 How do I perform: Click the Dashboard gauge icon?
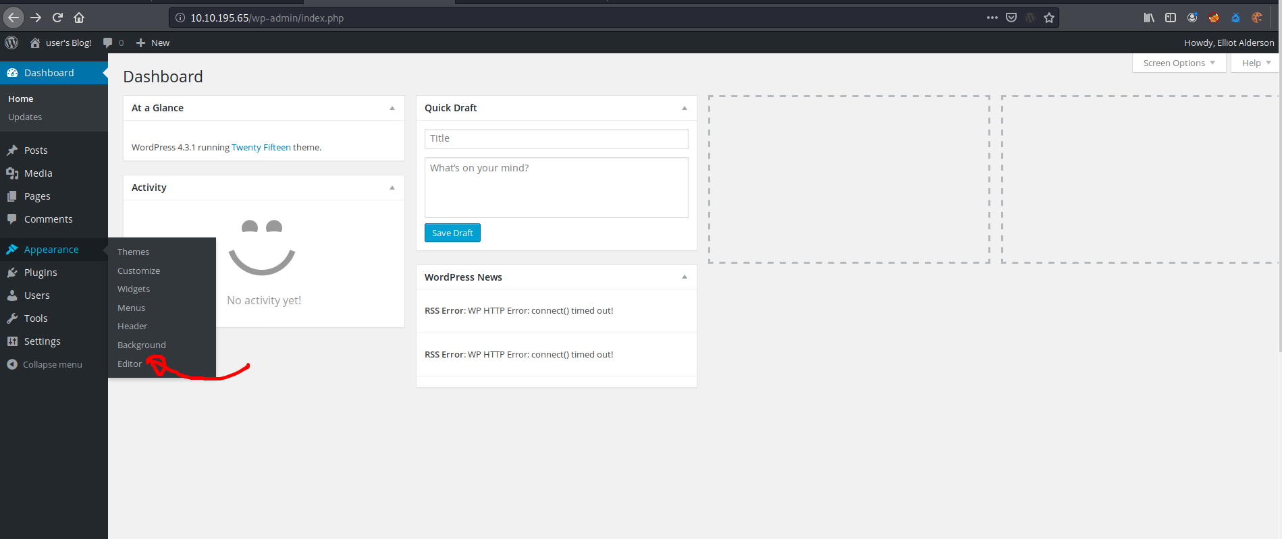click(x=12, y=73)
